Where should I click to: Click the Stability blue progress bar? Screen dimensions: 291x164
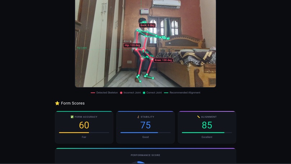[145, 133]
